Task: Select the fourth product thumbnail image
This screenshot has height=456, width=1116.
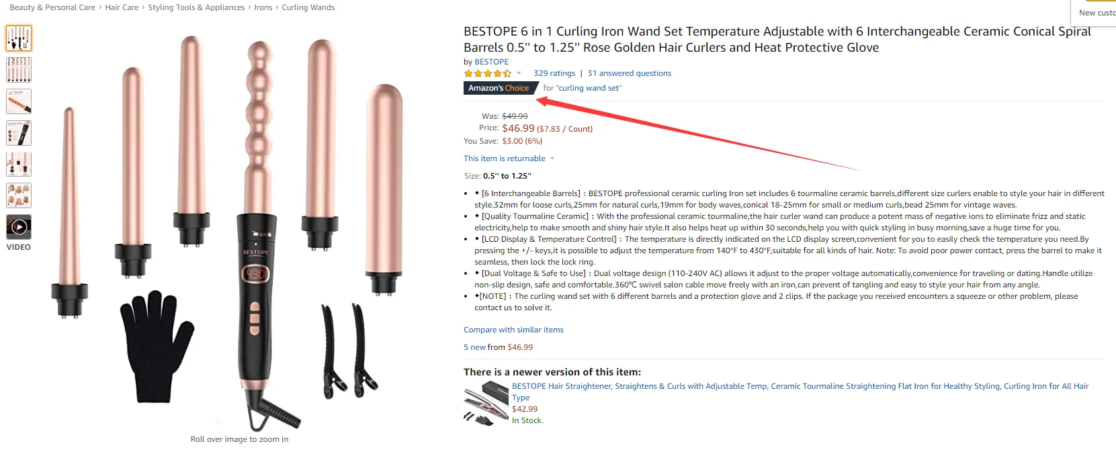Action: (19, 133)
